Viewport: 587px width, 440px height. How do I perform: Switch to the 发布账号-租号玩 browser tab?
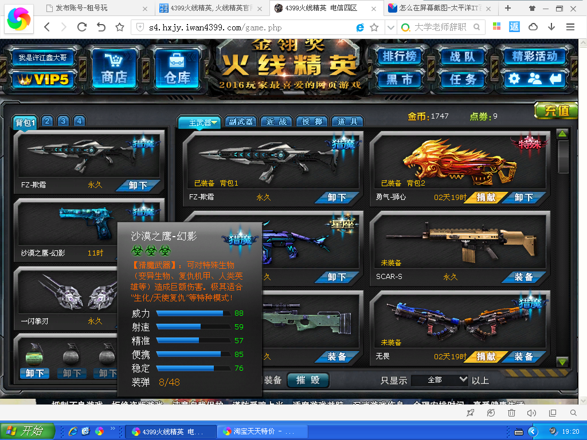coord(97,8)
